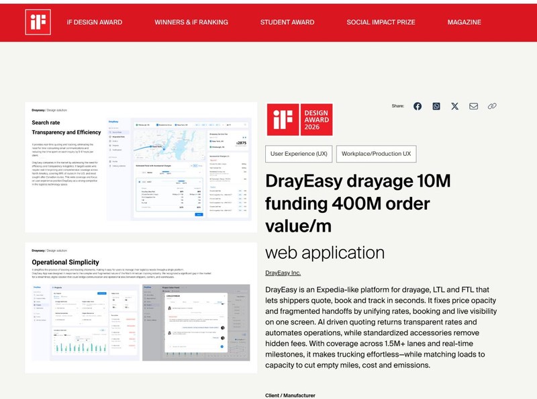This screenshot has width=537, height=399.
Task: Select the Workplace/Production UX tag
Action: point(377,154)
